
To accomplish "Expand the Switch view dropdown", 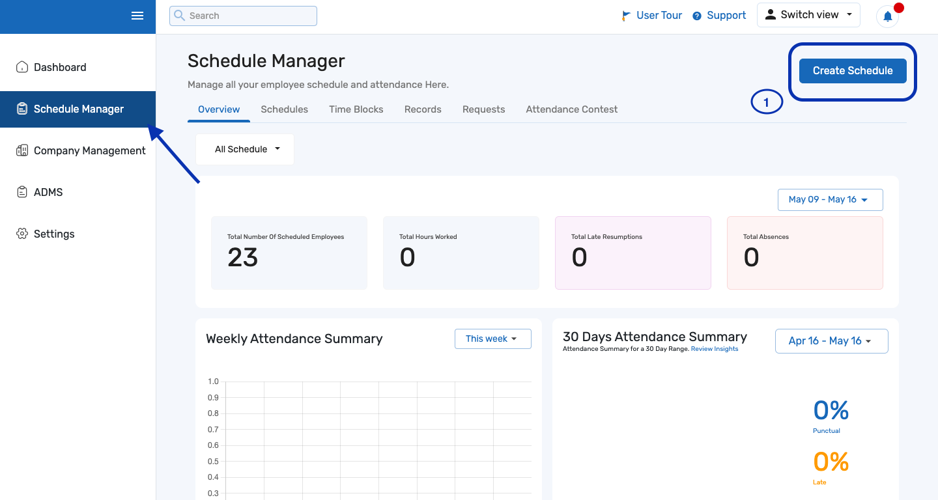I will tap(808, 15).
